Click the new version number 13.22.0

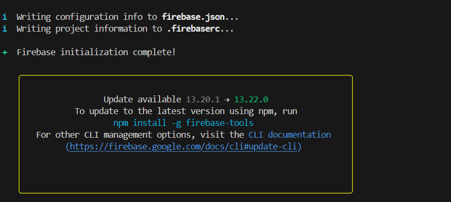click(251, 100)
